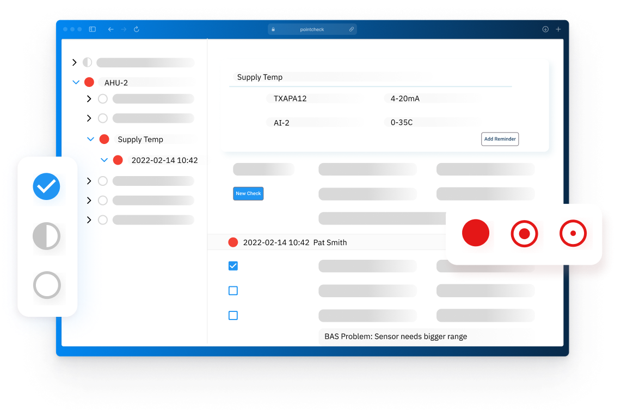Click the Add Reminder button
Image resolution: width=627 pixels, height=413 pixels.
500,139
